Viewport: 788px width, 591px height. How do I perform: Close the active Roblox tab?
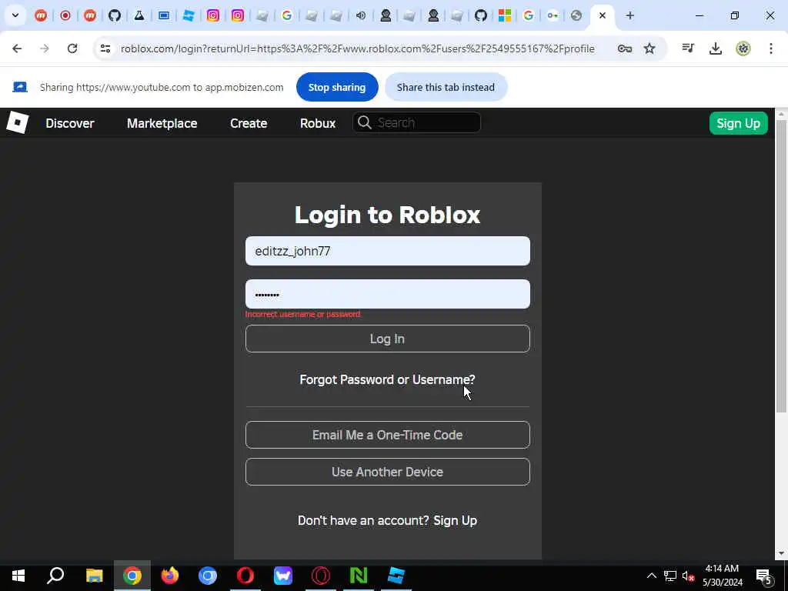(x=602, y=15)
